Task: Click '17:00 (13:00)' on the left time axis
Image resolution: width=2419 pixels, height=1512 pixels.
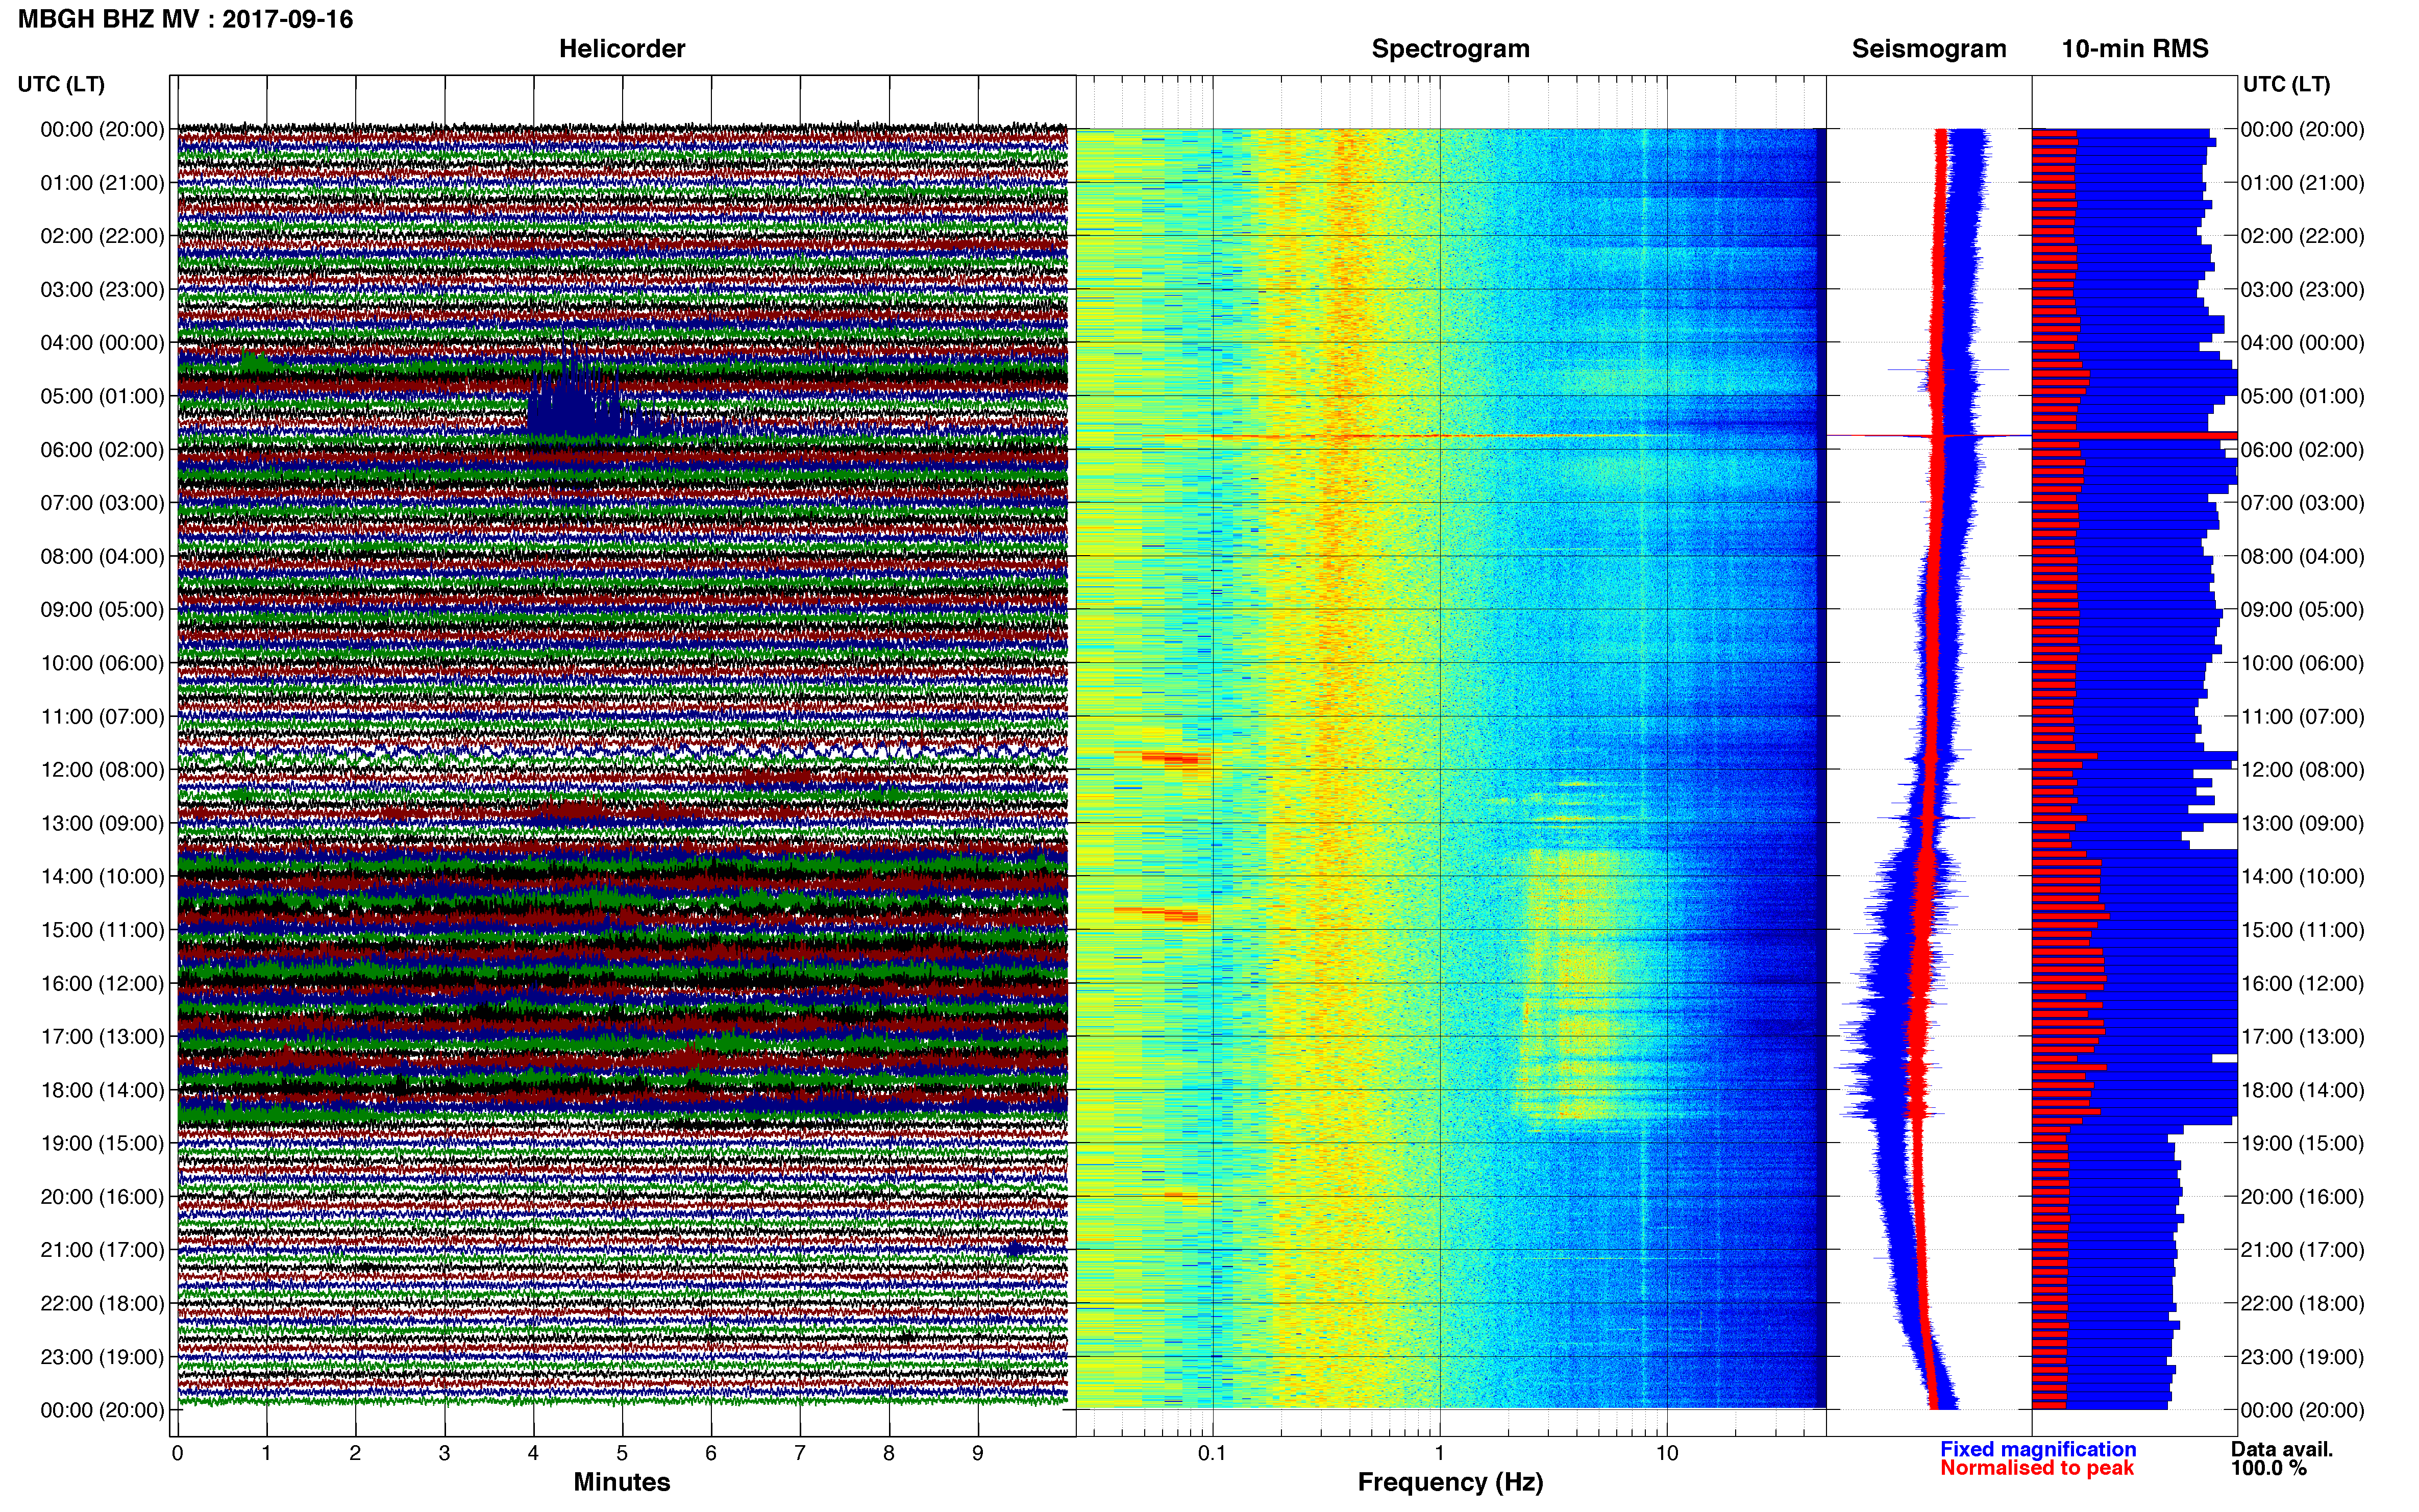Action: [102, 1037]
